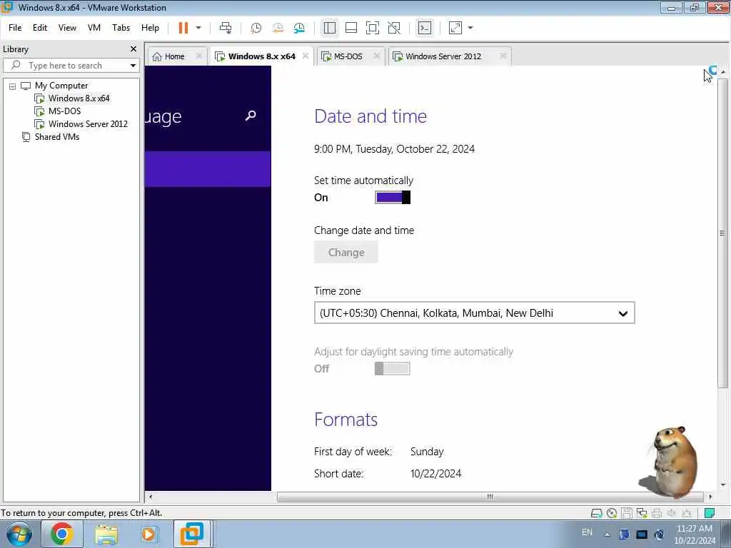Click the Short date value 10/22/2024
Viewport: 731px width, 548px height.
[436, 474]
